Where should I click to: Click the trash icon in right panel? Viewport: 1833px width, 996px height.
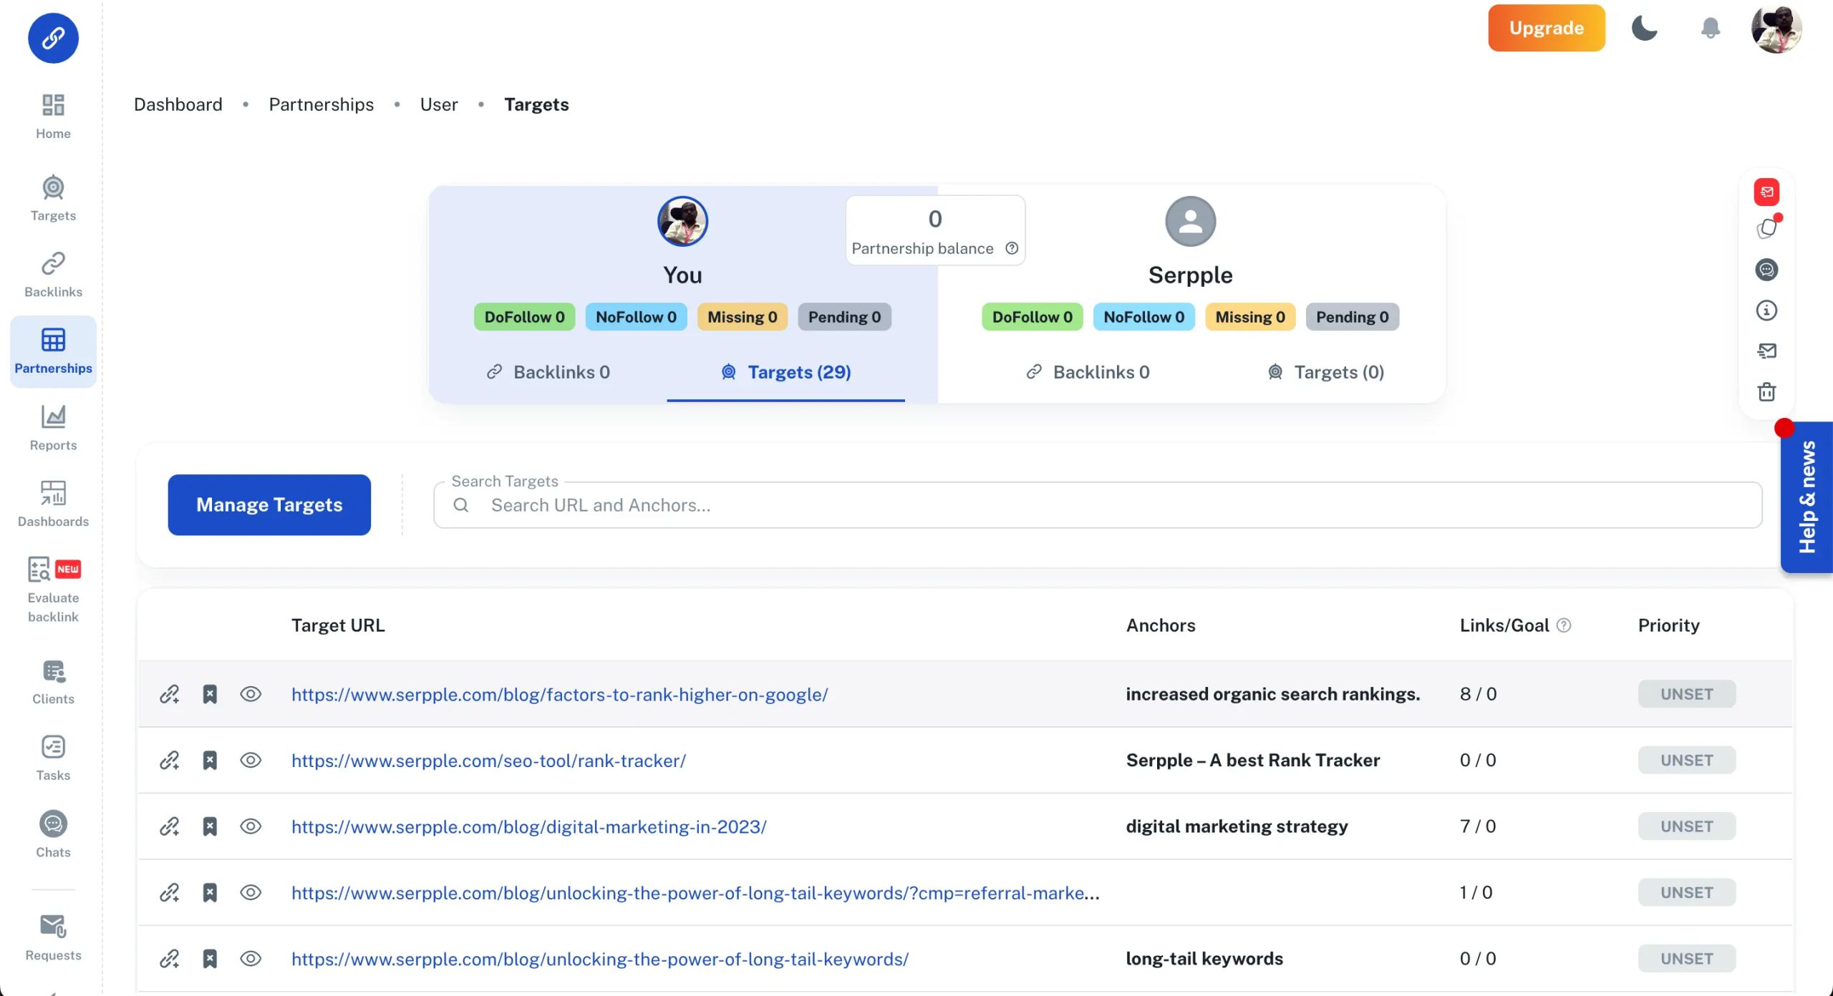(x=1767, y=392)
